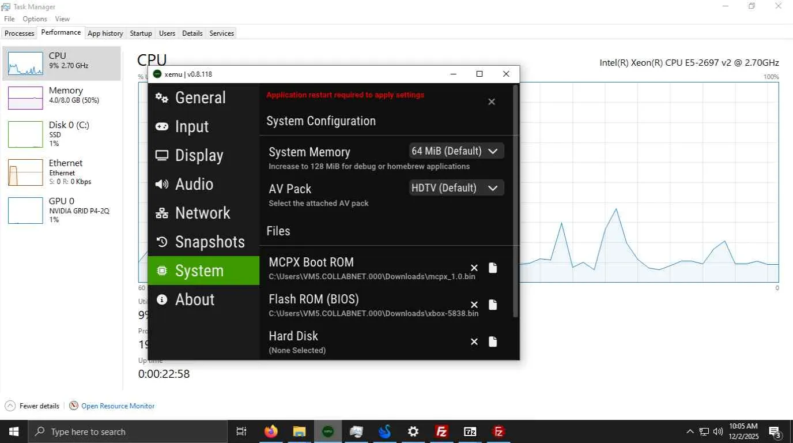Close the xemu settings panel with the X
The height and width of the screenshot is (443, 793).
coord(492,102)
